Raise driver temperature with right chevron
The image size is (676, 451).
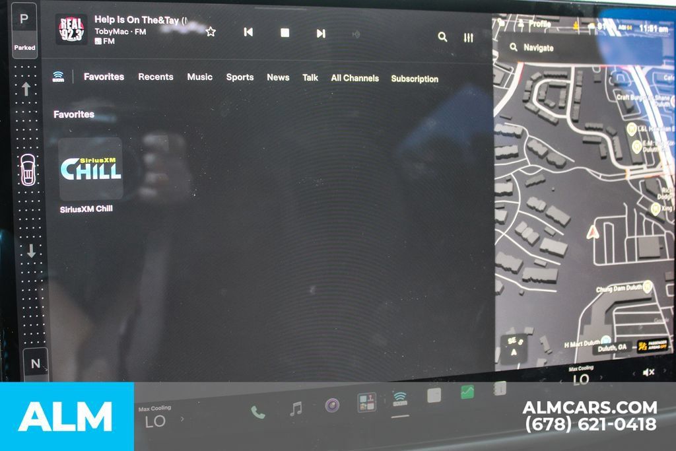182,419
